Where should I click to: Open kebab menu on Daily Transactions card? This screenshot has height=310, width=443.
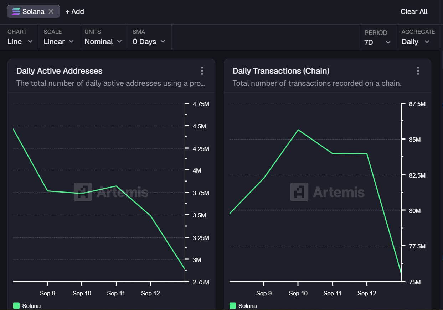418,71
